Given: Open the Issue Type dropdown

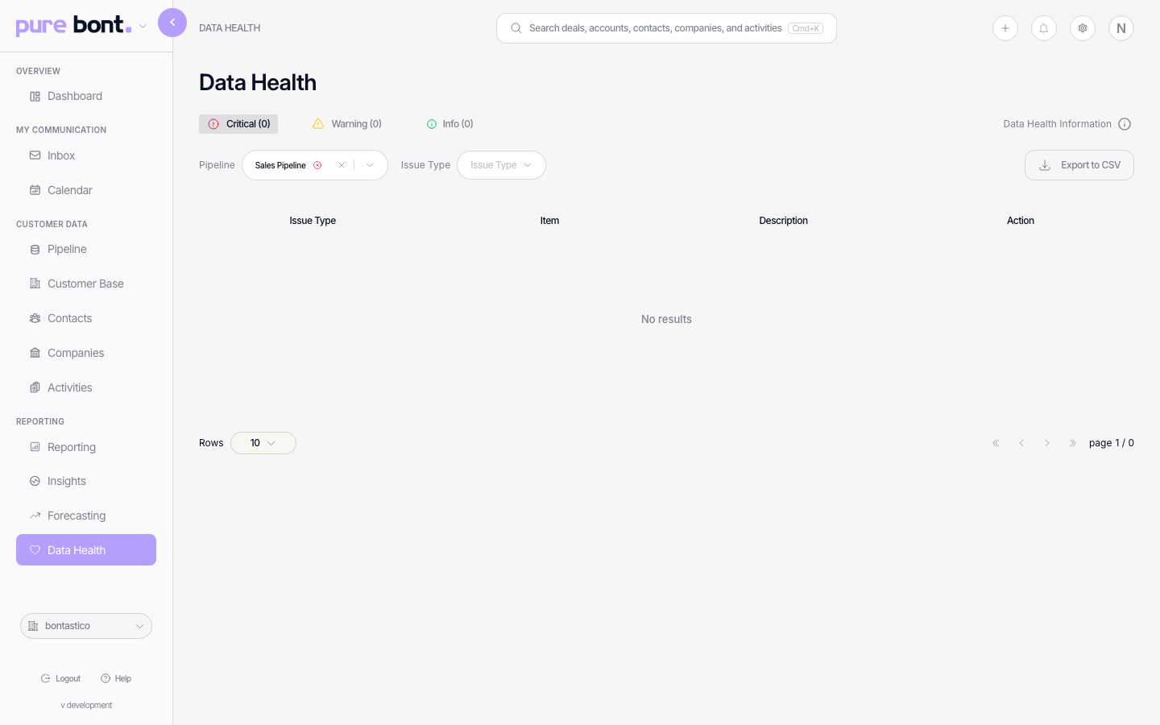Looking at the screenshot, I should pos(501,165).
